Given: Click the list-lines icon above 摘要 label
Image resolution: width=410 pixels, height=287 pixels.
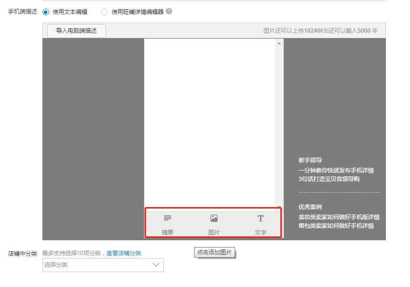Looking at the screenshot, I should coord(167,218).
